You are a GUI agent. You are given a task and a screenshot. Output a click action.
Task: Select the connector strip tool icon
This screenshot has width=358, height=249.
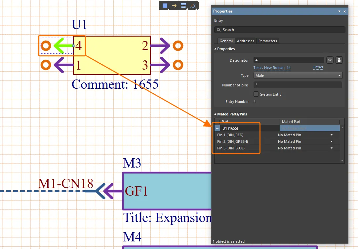click(x=183, y=6)
